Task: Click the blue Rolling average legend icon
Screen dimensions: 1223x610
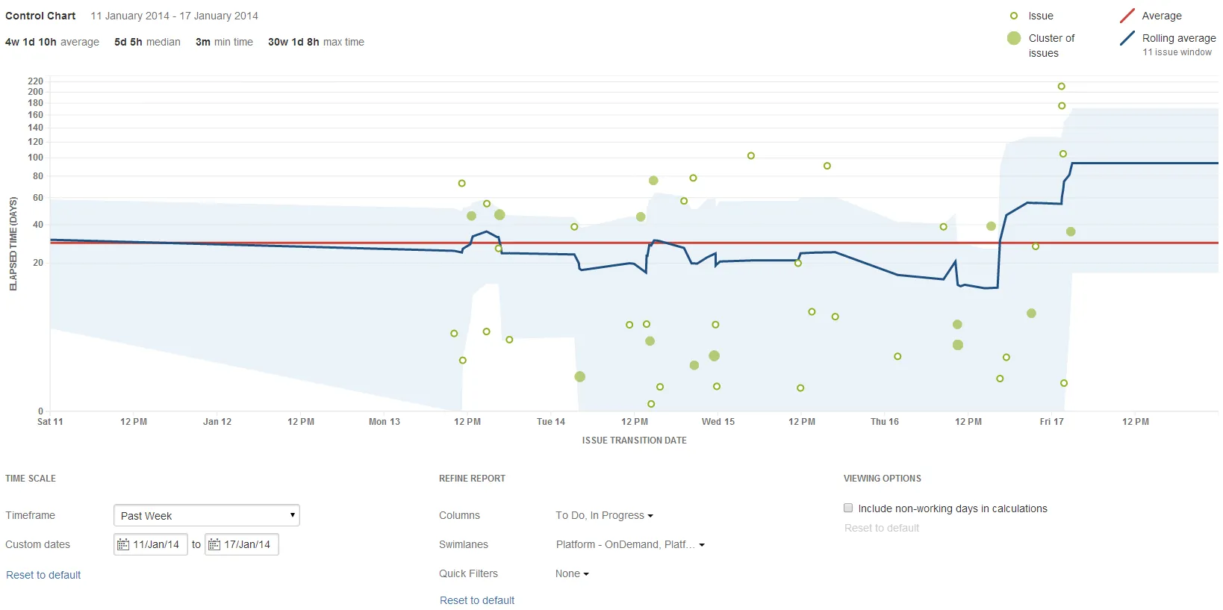Action: (1127, 38)
